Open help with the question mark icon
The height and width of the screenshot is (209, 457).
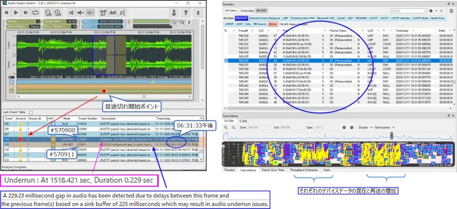(x=185, y=13)
